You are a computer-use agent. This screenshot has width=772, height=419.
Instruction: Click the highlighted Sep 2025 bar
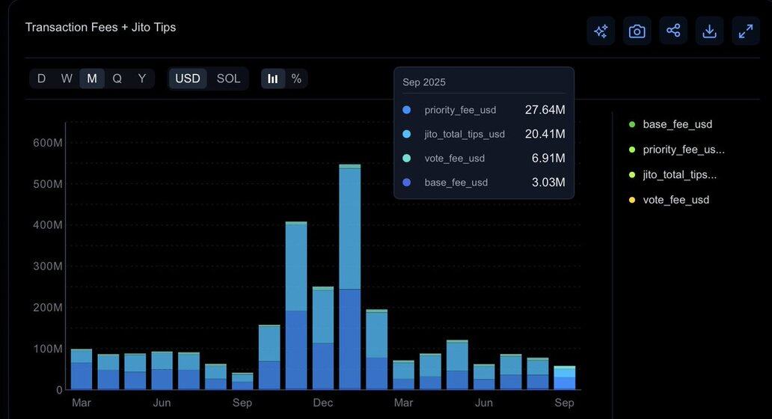click(565, 378)
